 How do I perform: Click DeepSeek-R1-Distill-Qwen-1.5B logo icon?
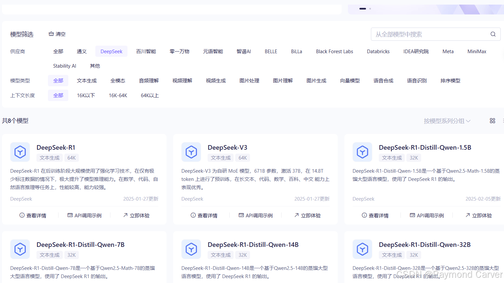[362, 152]
